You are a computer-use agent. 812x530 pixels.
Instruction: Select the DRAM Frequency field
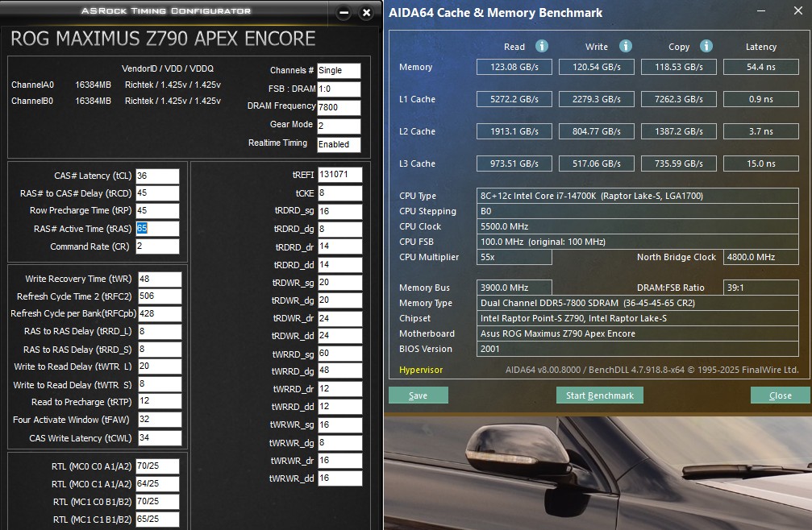pos(339,108)
